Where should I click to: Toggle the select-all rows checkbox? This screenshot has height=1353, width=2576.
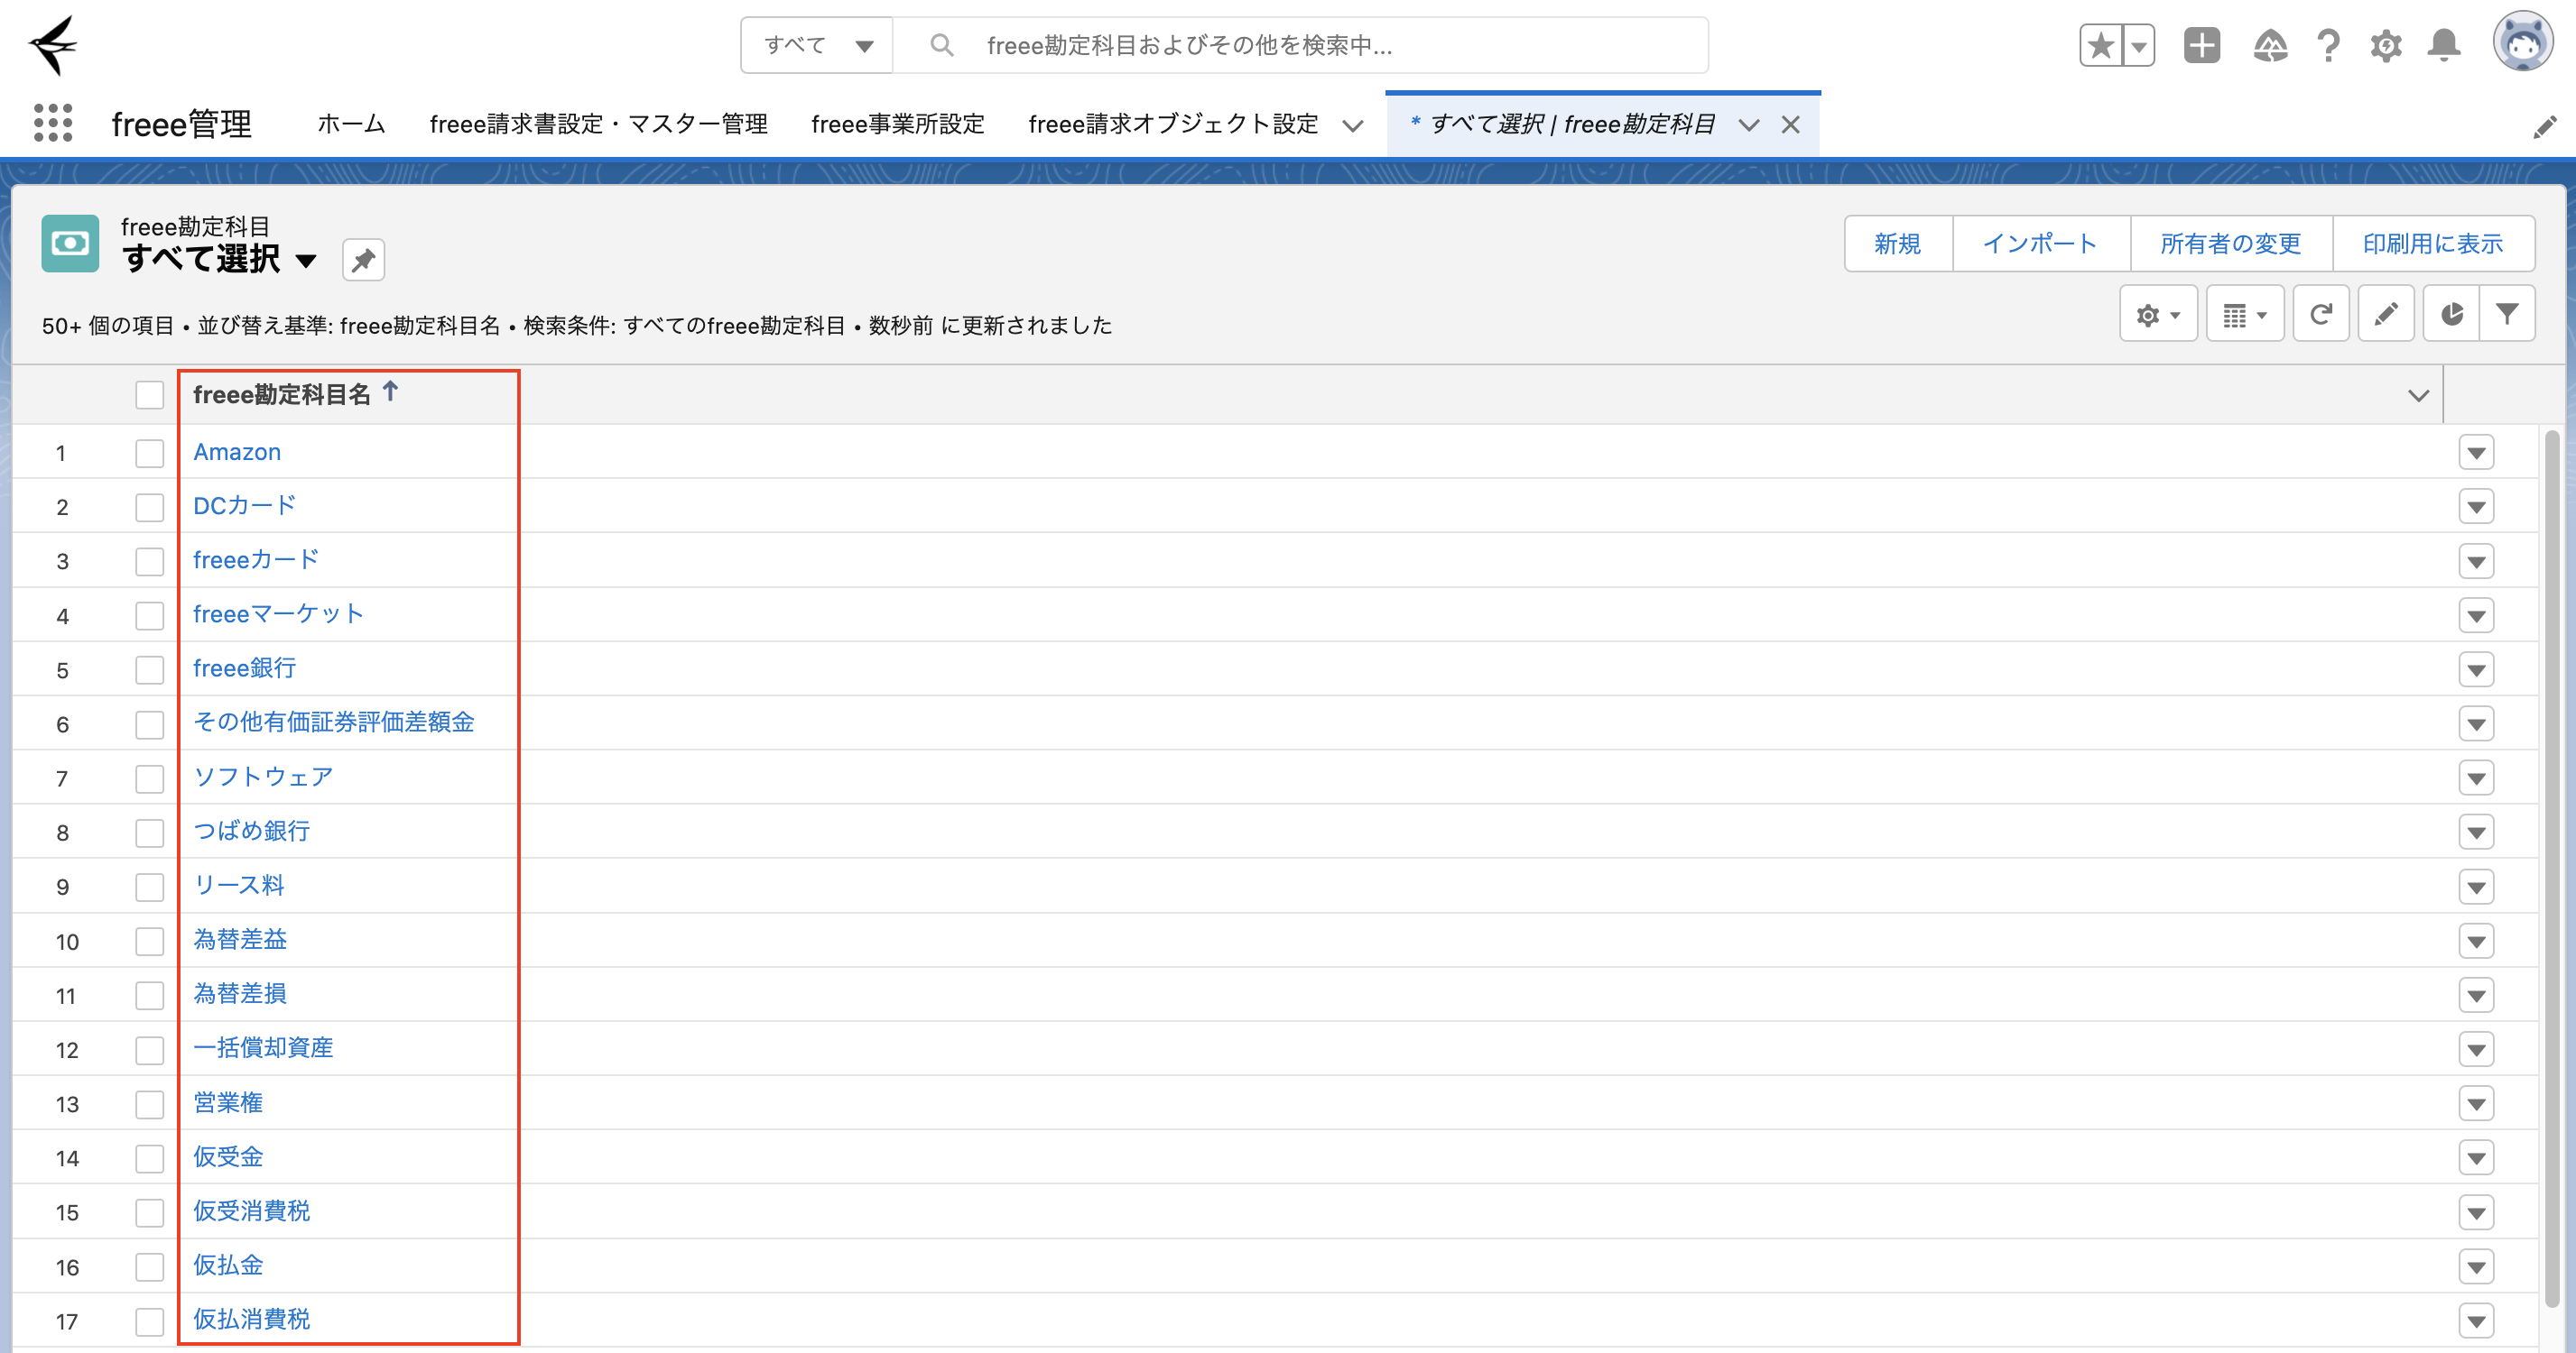tap(149, 395)
